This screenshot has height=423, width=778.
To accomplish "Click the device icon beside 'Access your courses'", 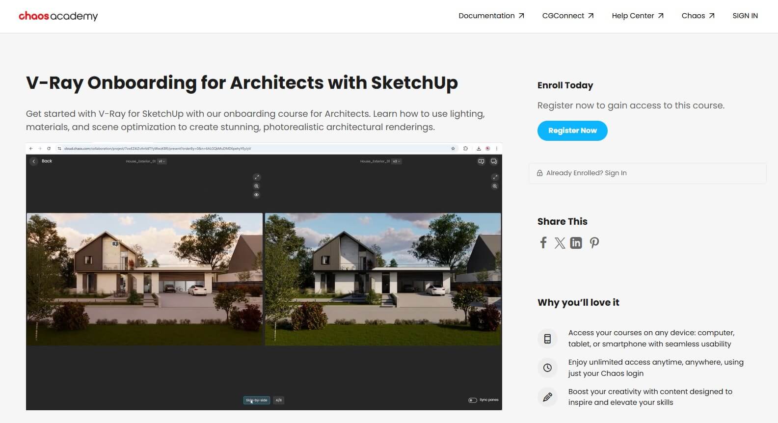I will (x=547, y=339).
